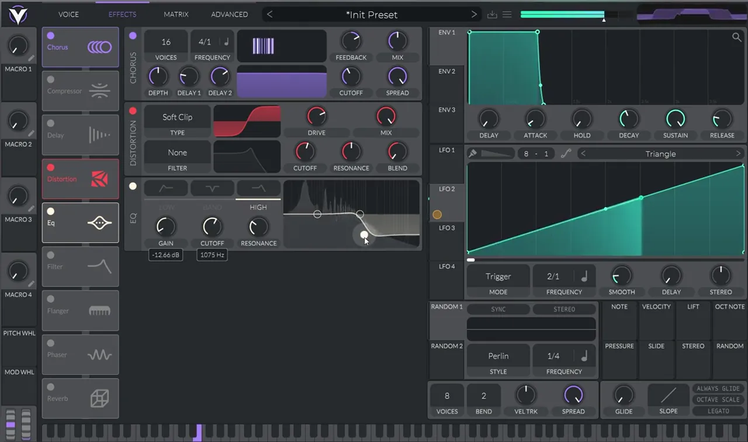Screen dimensions: 748x442
Task: Click the Macro 1 edit pencil icon
Action: point(30,58)
